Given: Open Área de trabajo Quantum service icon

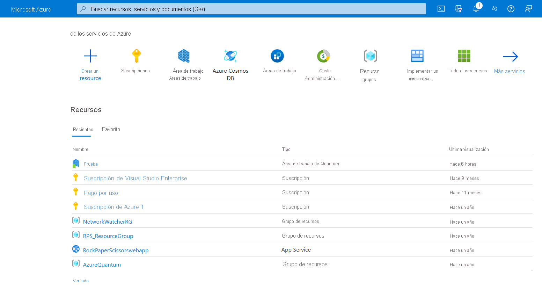Looking at the screenshot, I should [x=184, y=56].
